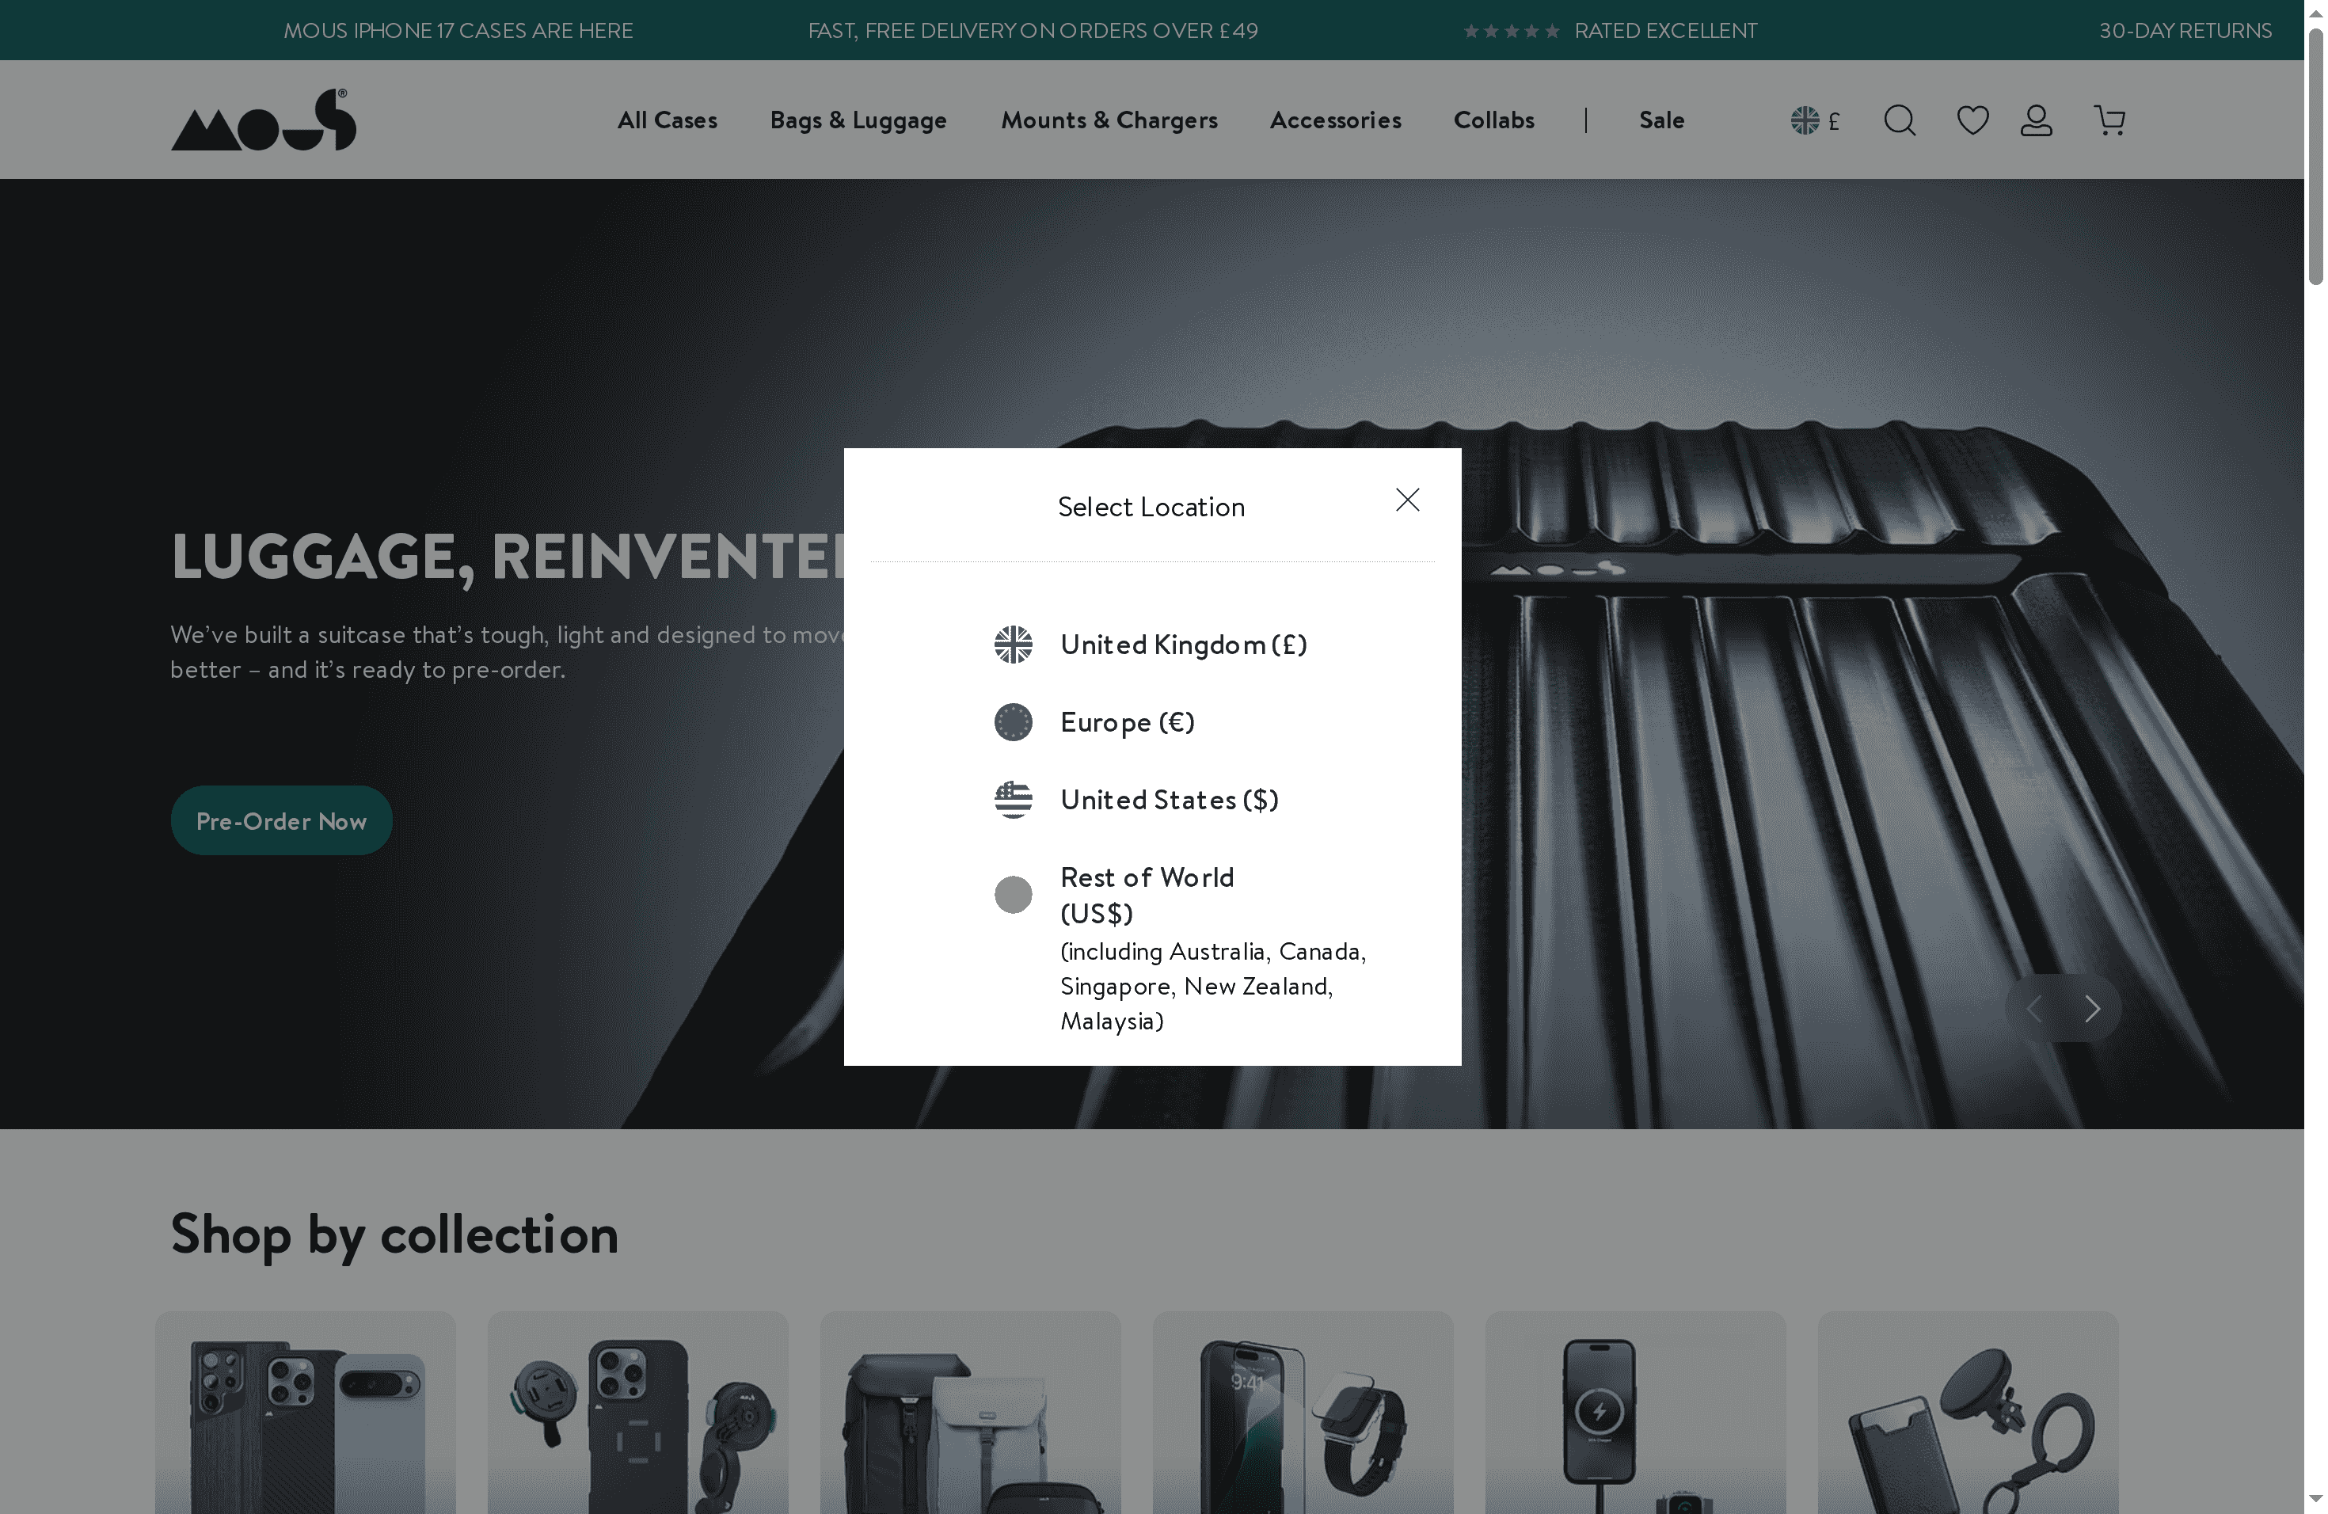The width and height of the screenshot is (2328, 1514).
Task: Select Rest of World (US$) location
Action: pyautogui.click(x=1147, y=894)
